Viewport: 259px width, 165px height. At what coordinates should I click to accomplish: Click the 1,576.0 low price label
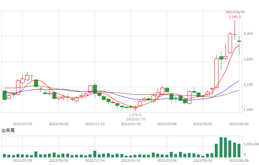click(x=135, y=115)
